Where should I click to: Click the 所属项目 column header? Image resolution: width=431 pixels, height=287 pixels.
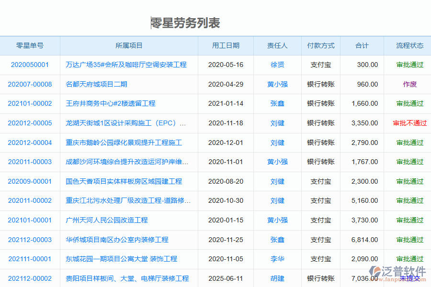click(x=129, y=45)
